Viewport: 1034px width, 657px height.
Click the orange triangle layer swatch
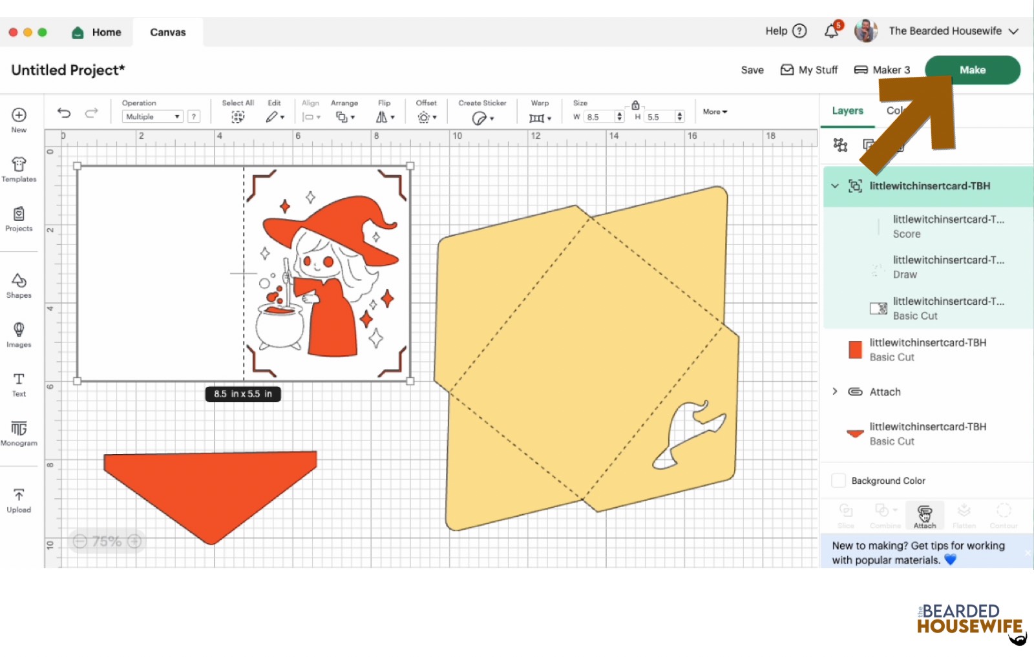coord(855,433)
